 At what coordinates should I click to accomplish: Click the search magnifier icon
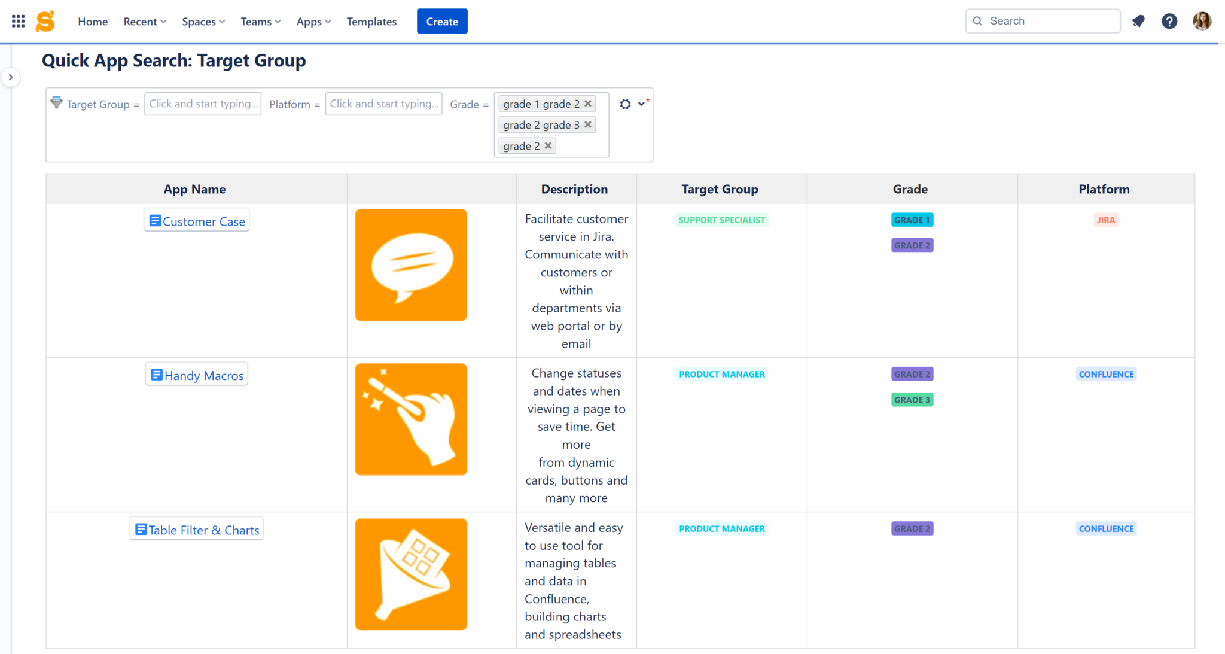(x=979, y=20)
